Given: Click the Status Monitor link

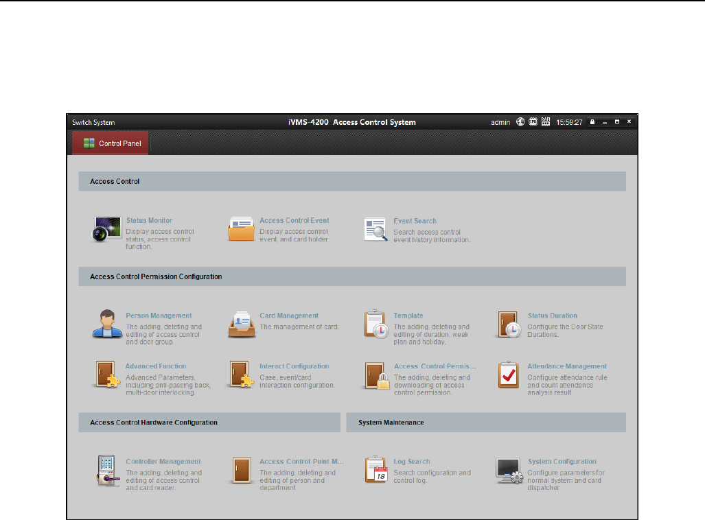Looking at the screenshot, I should coord(149,220).
